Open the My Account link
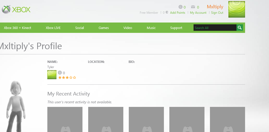269x132 pixels. point(198,13)
